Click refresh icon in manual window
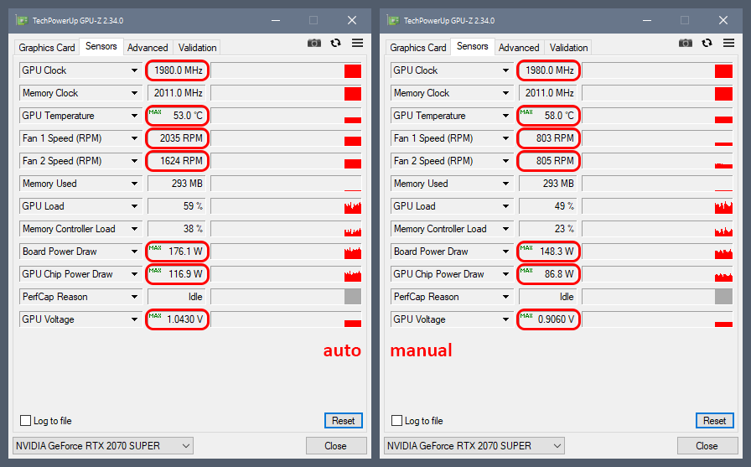This screenshot has height=467, width=751. [707, 43]
